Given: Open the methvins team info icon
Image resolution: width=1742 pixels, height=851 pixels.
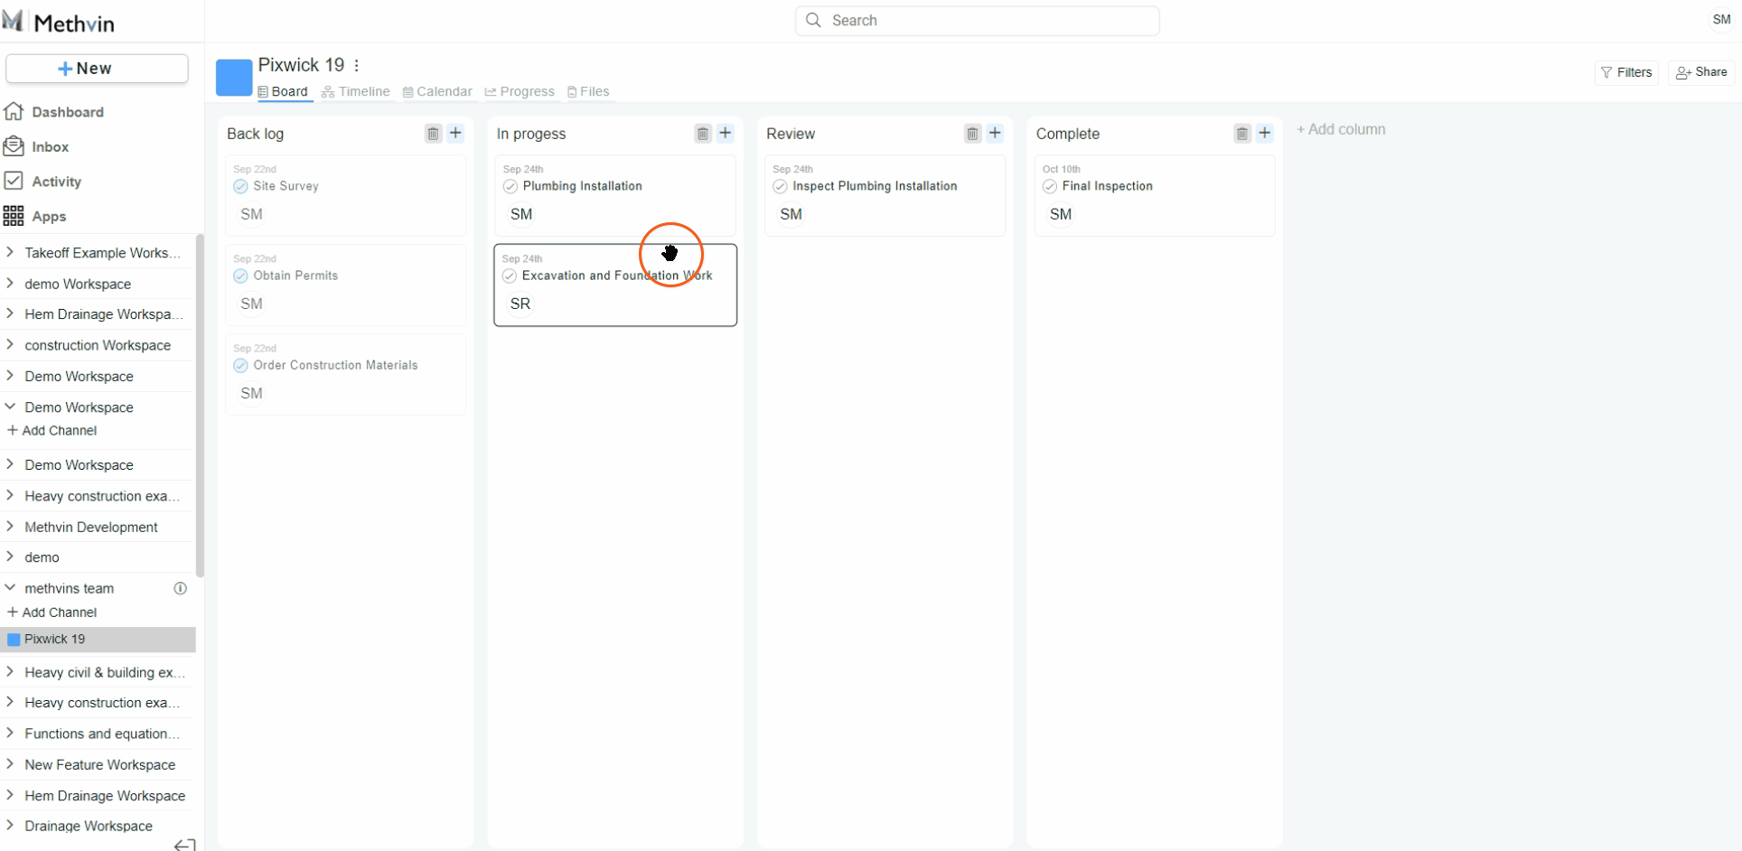Looking at the screenshot, I should (180, 588).
